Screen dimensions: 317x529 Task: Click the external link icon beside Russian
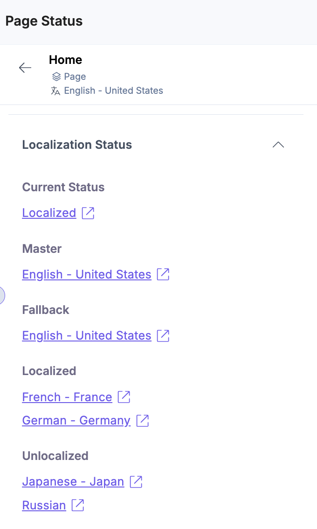pyautogui.click(x=78, y=505)
